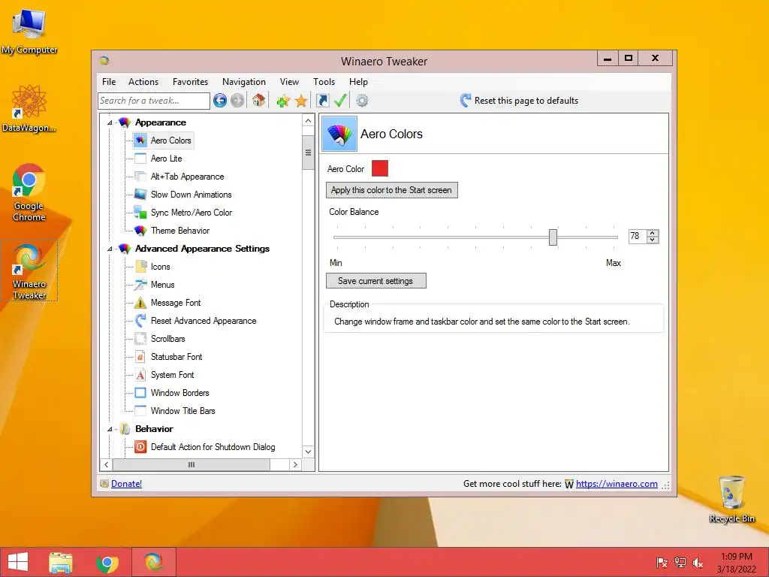Click the Search for a tweak field

click(x=154, y=101)
